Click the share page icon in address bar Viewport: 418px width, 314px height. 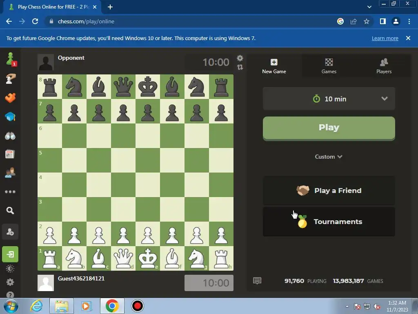tap(354, 21)
